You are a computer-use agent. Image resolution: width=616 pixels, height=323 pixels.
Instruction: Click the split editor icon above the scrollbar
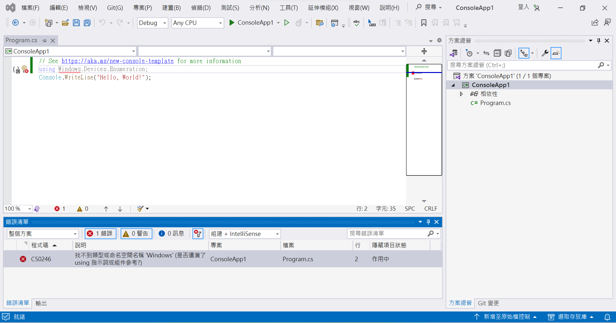424,51
